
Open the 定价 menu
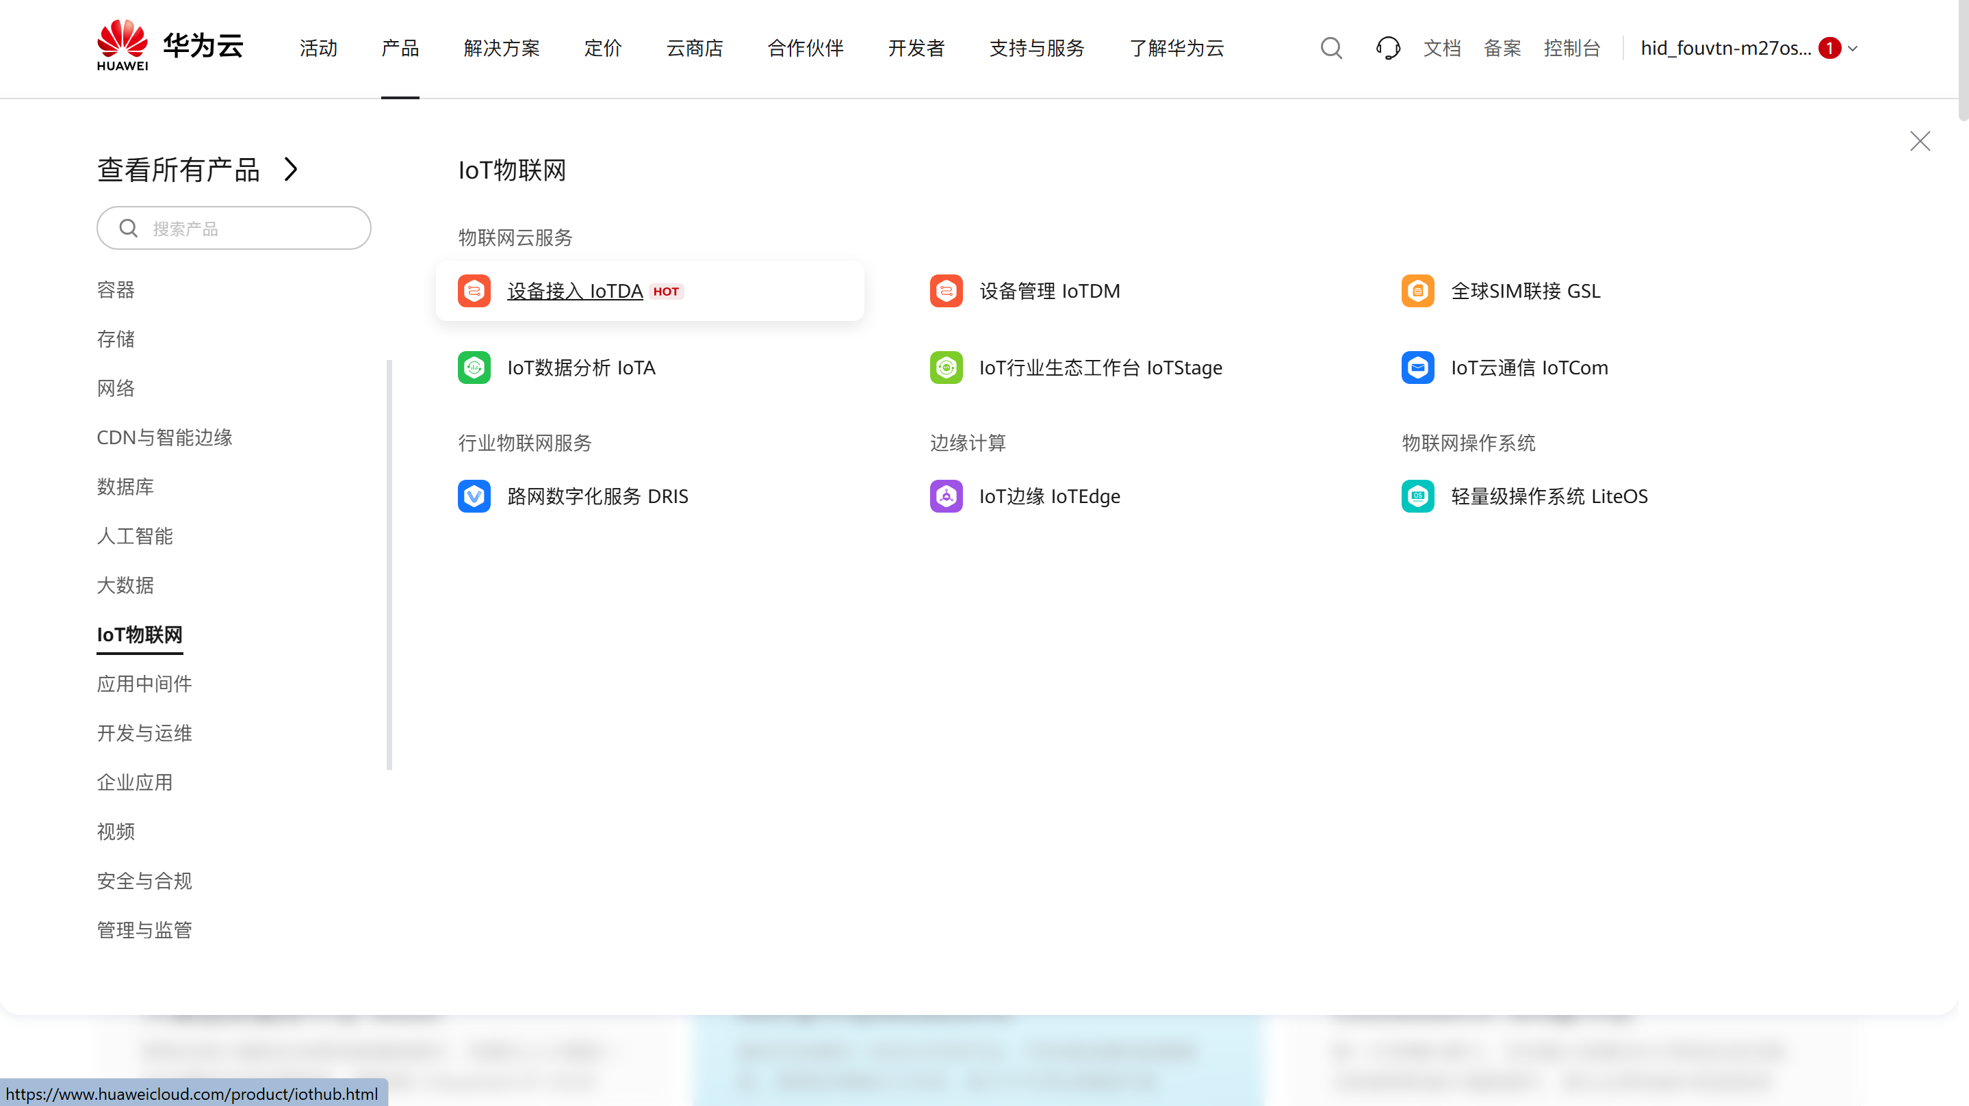602,48
